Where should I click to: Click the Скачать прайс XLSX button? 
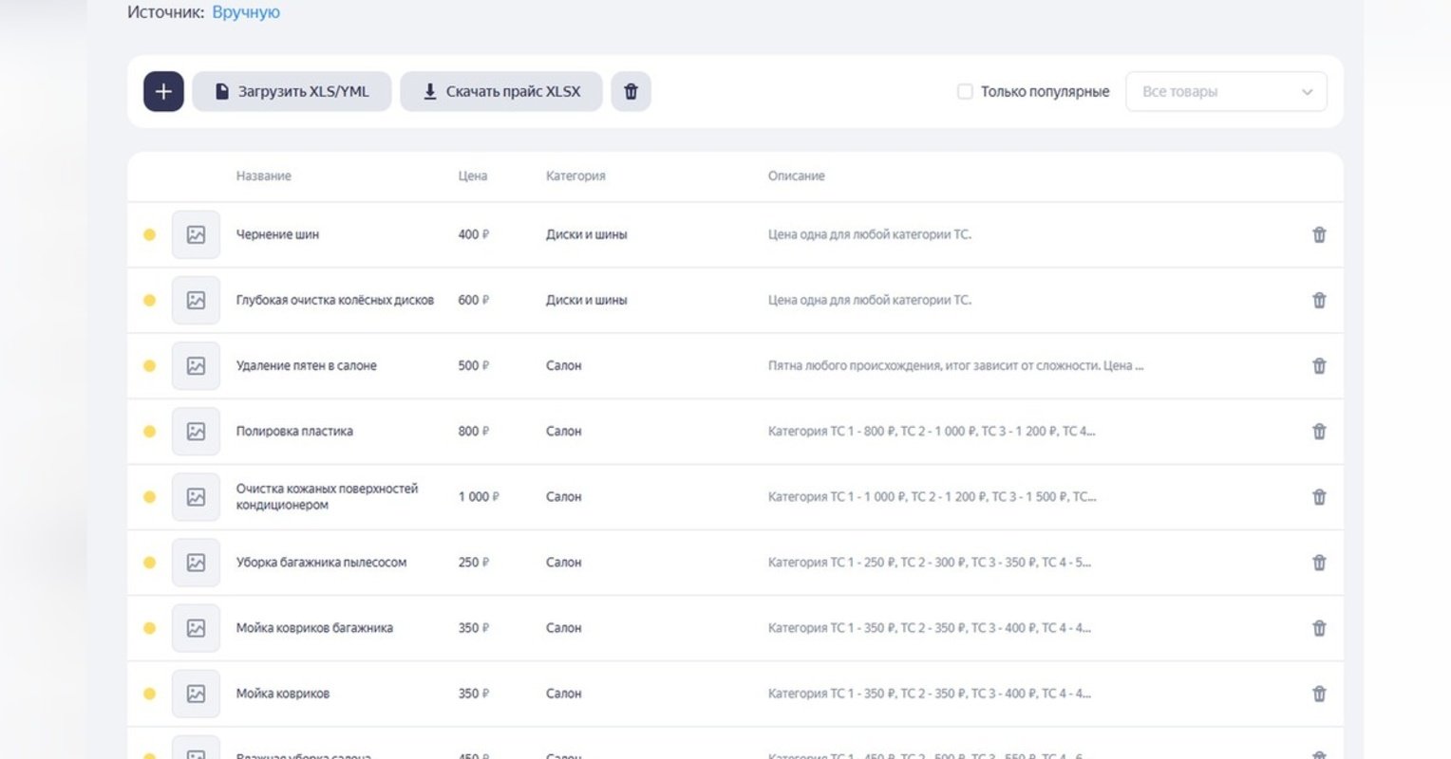point(501,91)
